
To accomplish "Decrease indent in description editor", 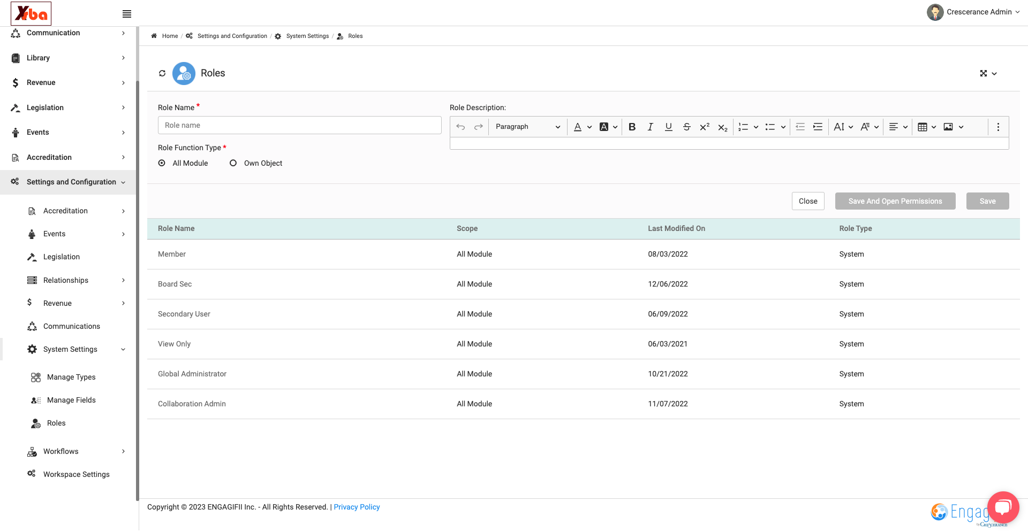I will 800,127.
